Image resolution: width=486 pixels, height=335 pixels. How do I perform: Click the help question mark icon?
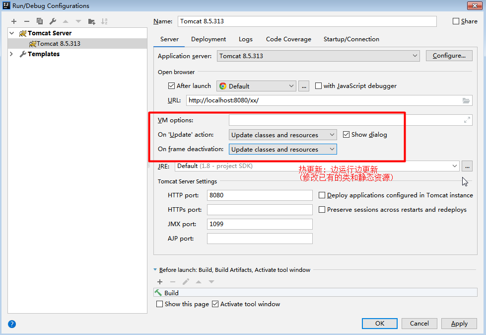point(12,324)
